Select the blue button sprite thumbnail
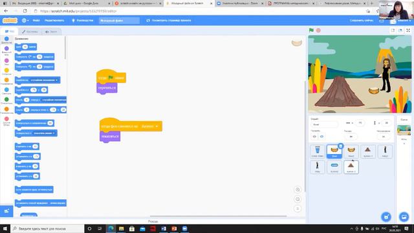 click(334, 167)
